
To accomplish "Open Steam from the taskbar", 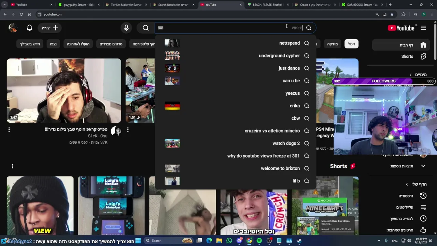I will click(299, 241).
